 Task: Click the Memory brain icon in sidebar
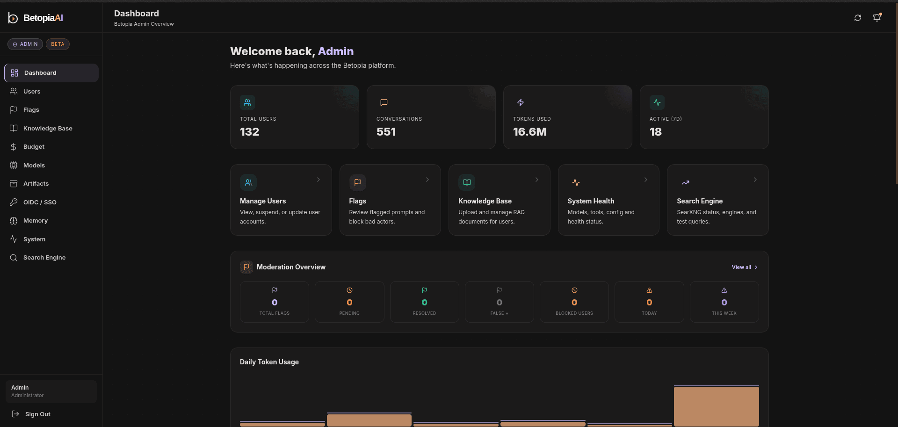[x=14, y=221]
